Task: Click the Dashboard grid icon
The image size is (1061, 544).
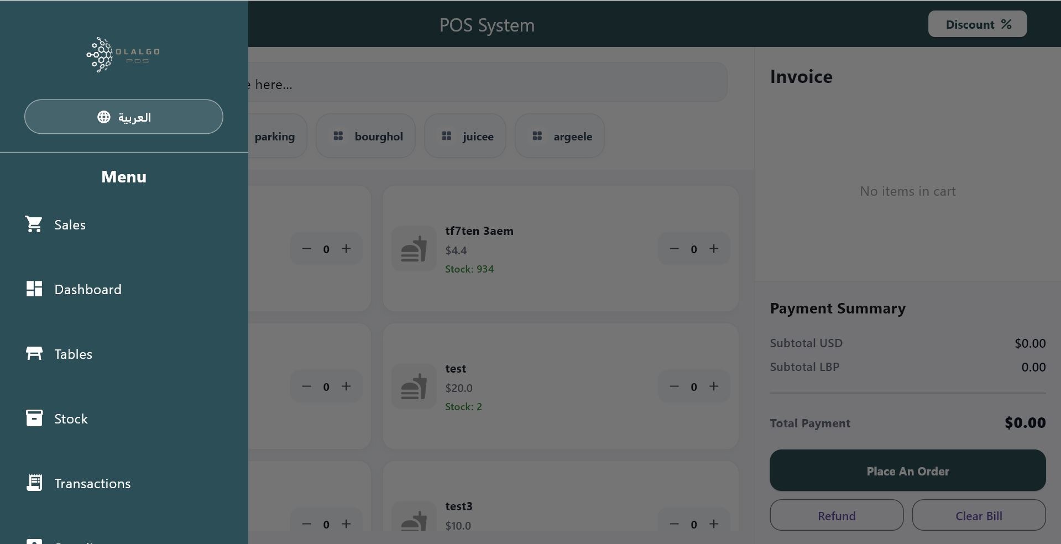Action: tap(34, 289)
